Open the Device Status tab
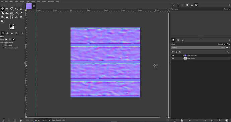The image size is (231, 122). tap(7, 33)
